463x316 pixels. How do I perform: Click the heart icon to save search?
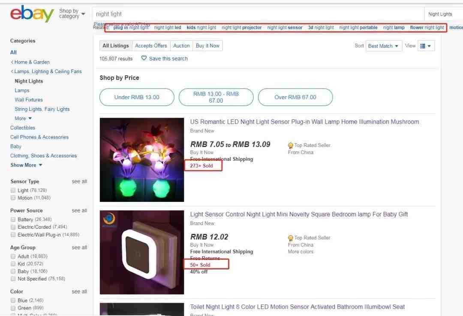click(144, 58)
